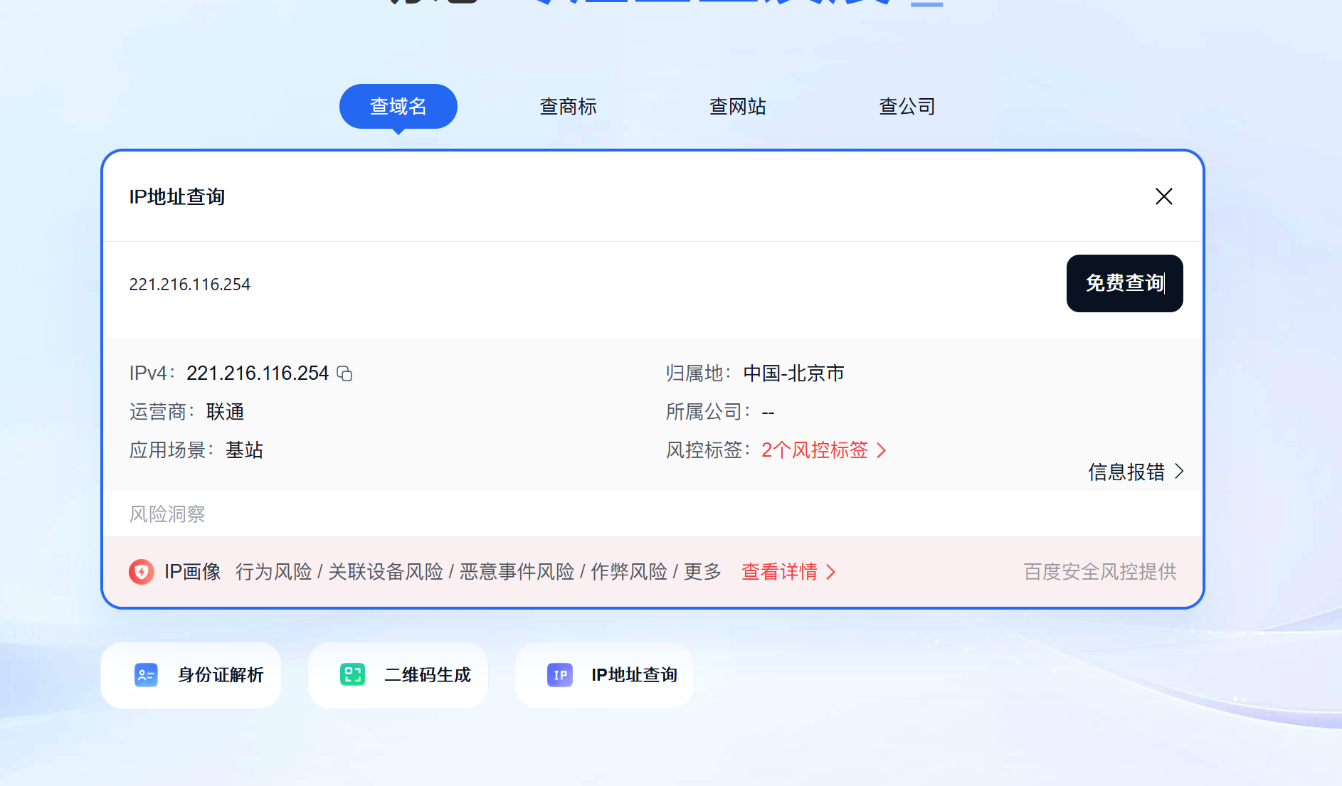Click the 行为风险 risk text
Screen dimensions: 1342x786
click(x=274, y=572)
